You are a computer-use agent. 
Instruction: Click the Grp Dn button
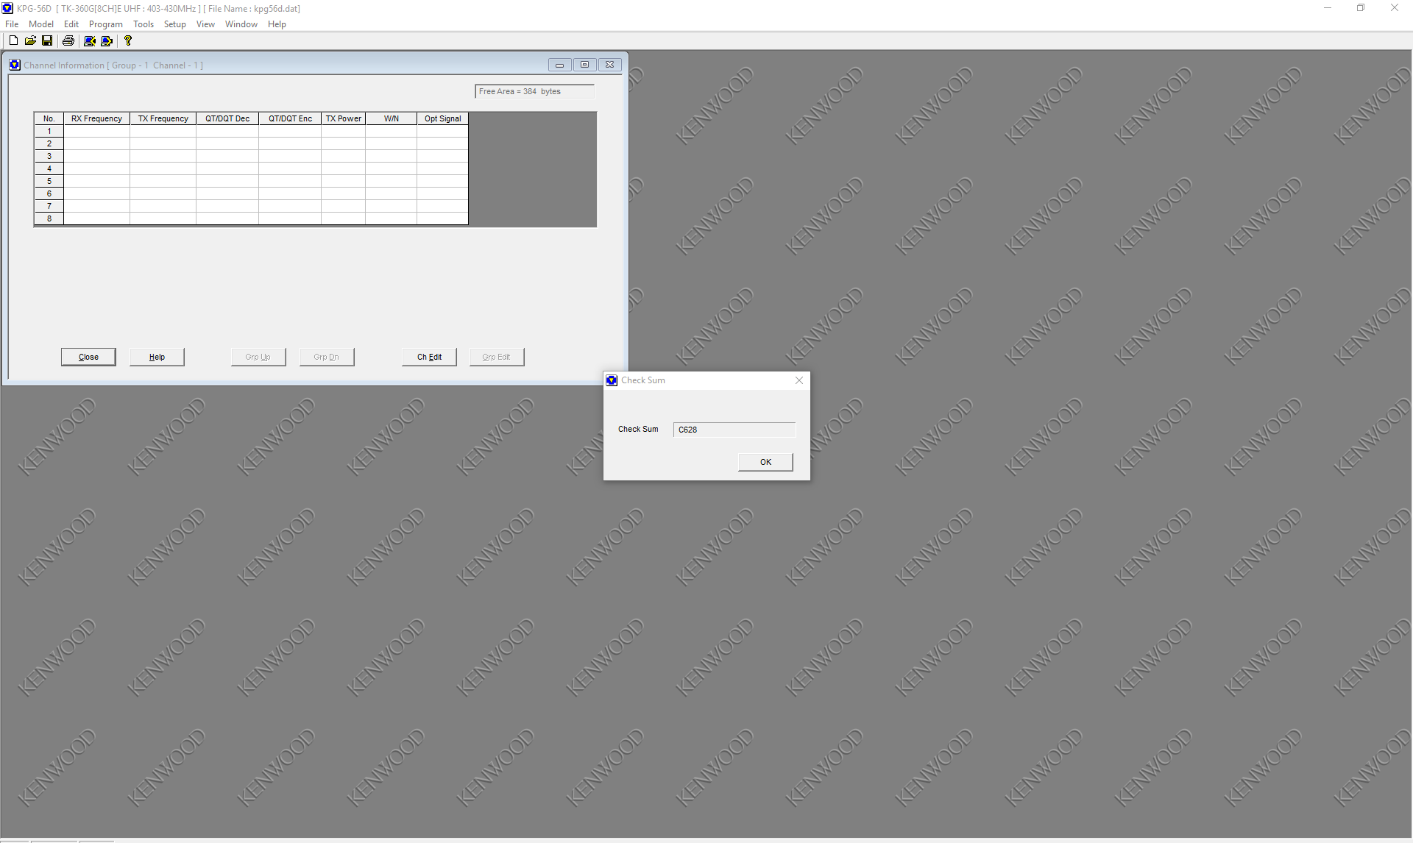point(327,357)
